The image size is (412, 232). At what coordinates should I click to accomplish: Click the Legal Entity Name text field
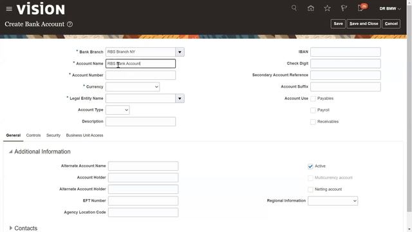[x=140, y=99]
